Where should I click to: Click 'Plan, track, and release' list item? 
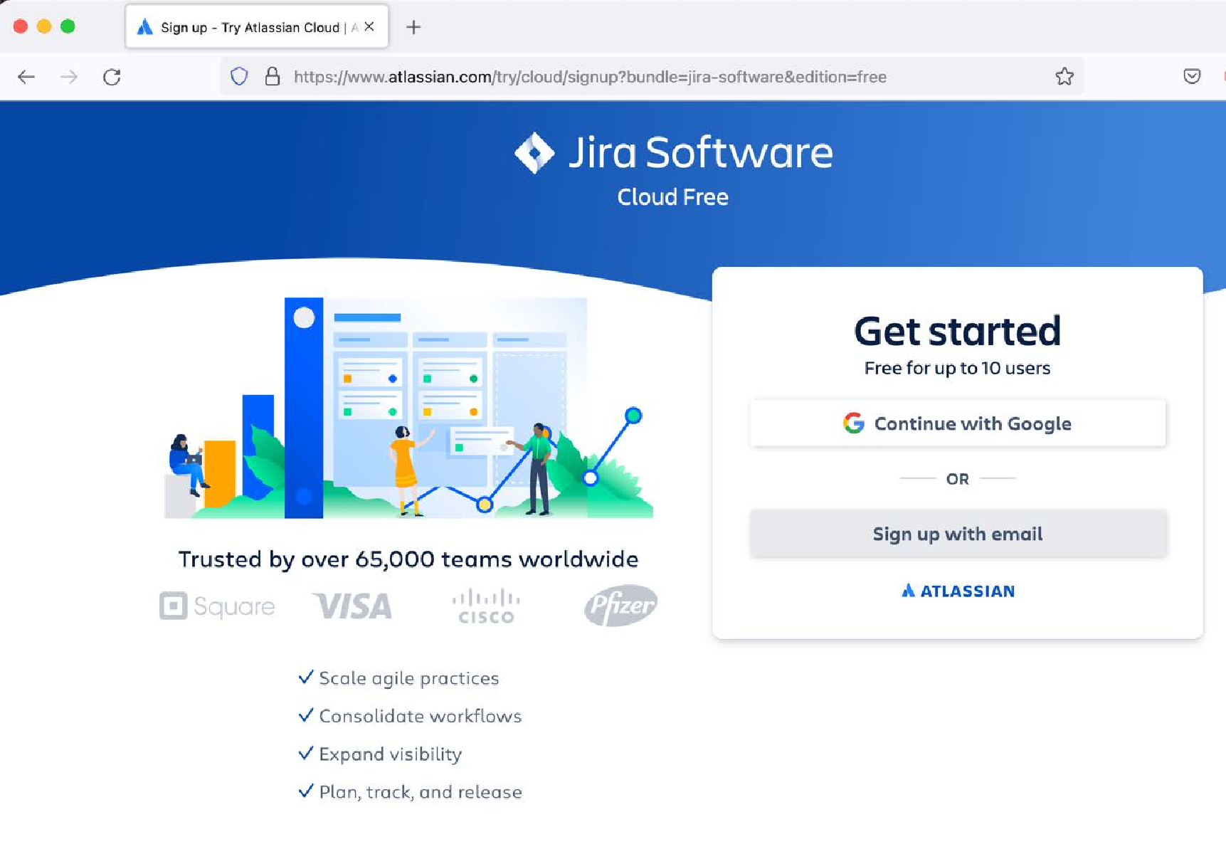point(421,792)
